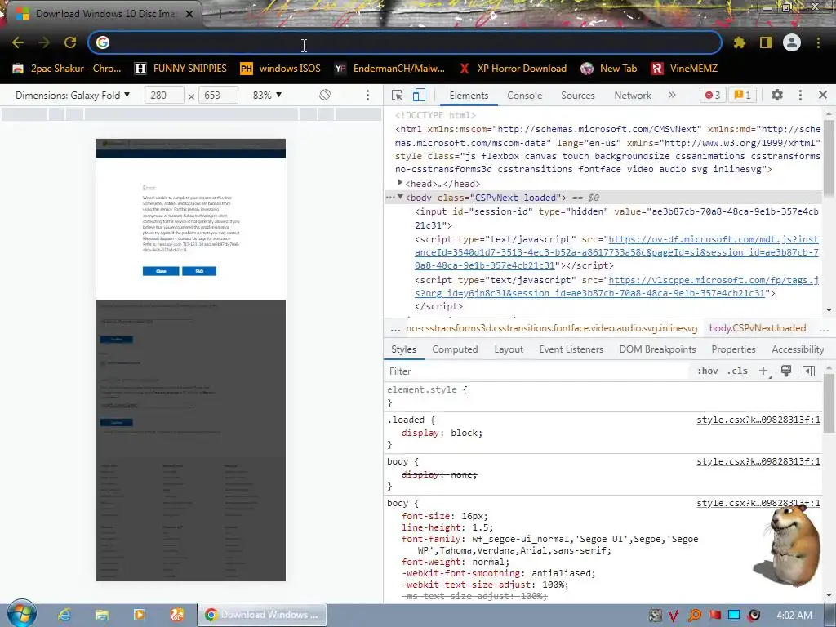Image resolution: width=836 pixels, height=627 pixels.
Task: Open the vlscppe.microsoft.com tags.js link
Action: (617, 287)
